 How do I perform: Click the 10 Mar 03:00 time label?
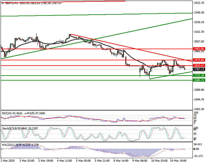coord(160,160)
